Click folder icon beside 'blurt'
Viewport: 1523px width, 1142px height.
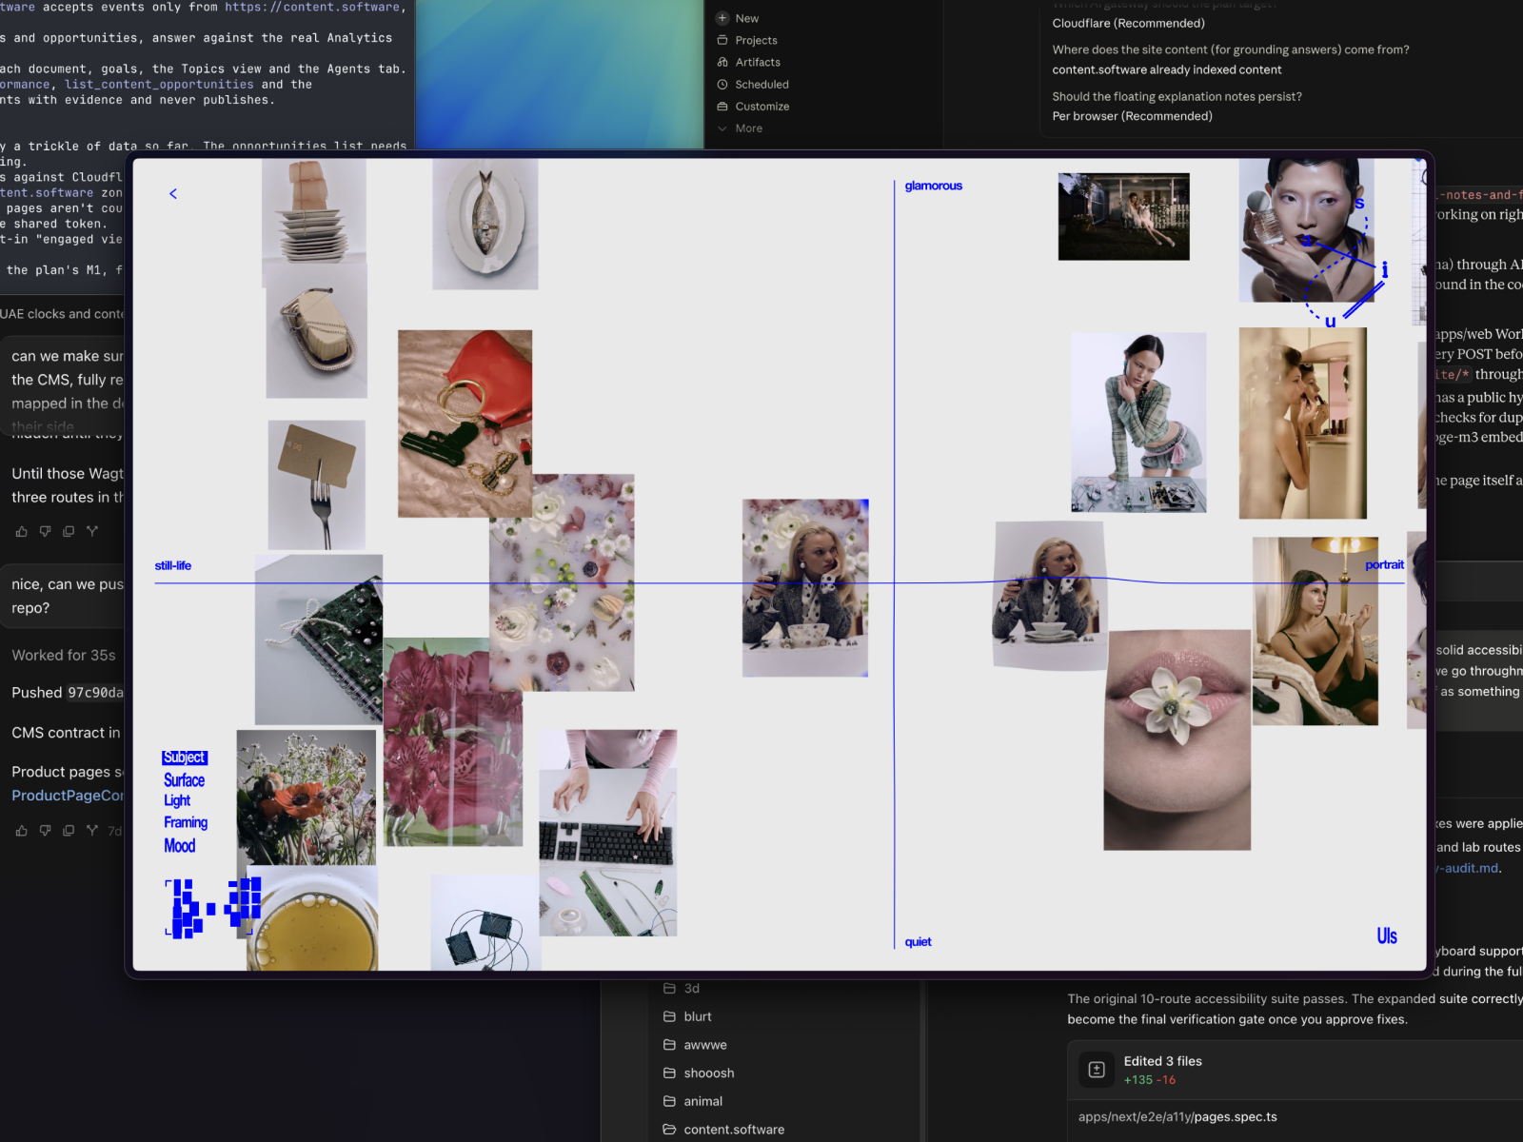click(x=670, y=1016)
